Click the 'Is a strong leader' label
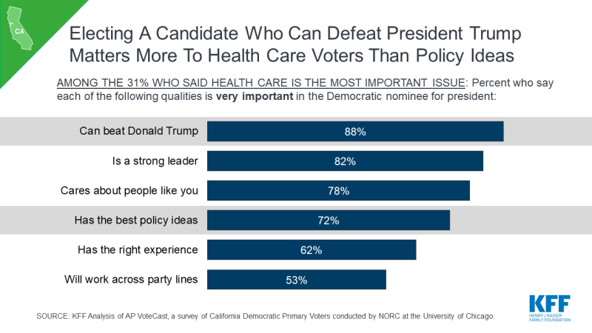This screenshot has width=592, height=333. [x=155, y=161]
